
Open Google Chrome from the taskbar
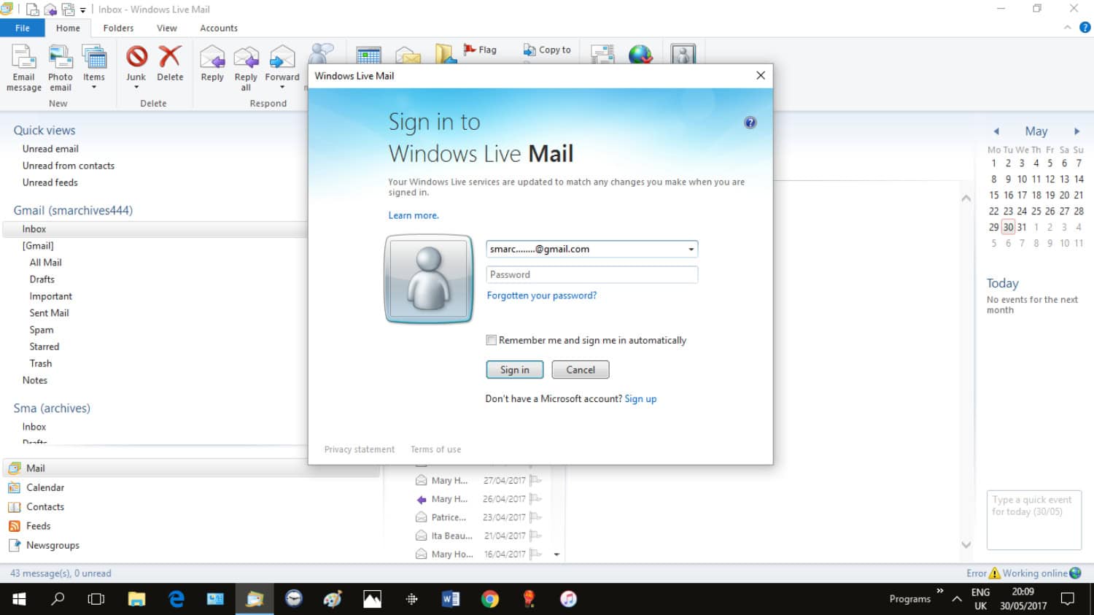coord(490,599)
